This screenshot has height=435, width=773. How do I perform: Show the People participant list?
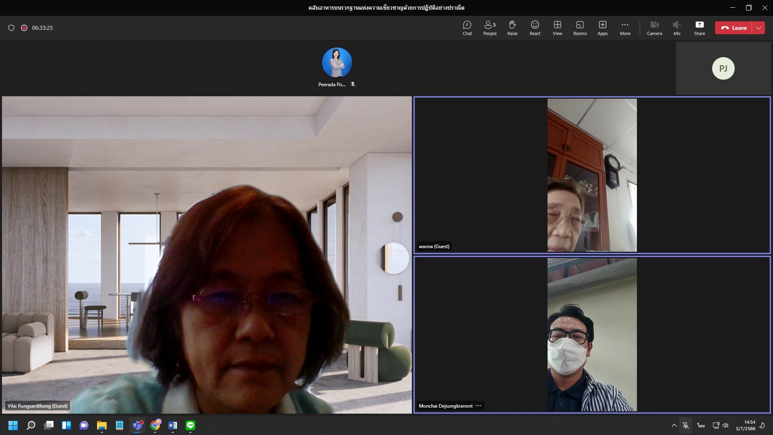click(x=490, y=28)
